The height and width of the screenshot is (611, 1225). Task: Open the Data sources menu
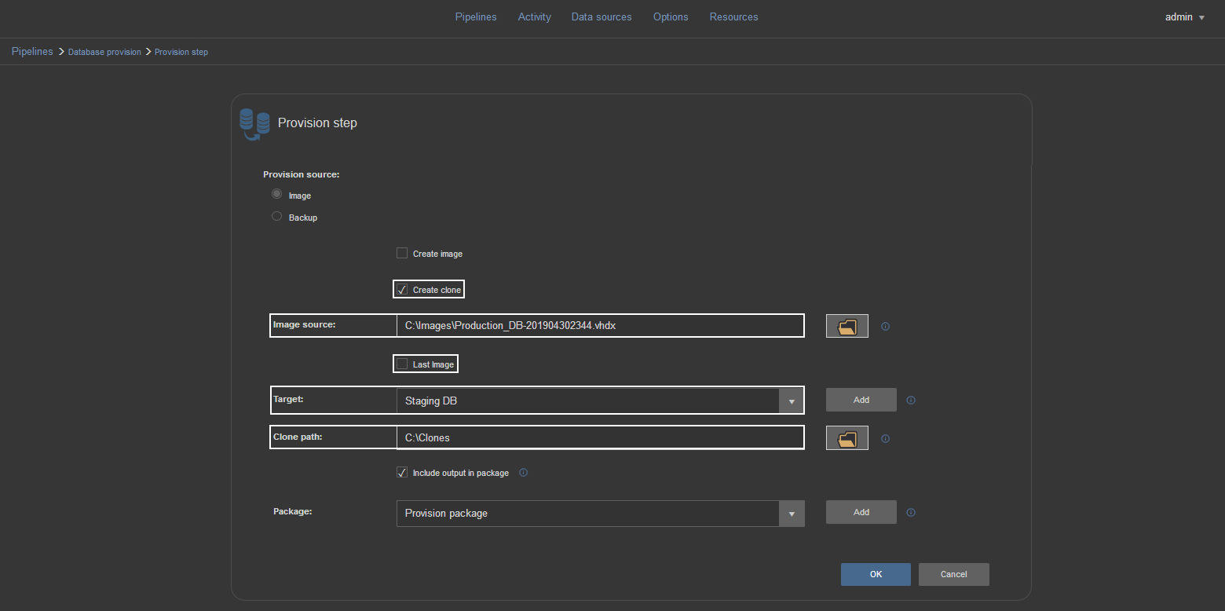click(x=602, y=17)
